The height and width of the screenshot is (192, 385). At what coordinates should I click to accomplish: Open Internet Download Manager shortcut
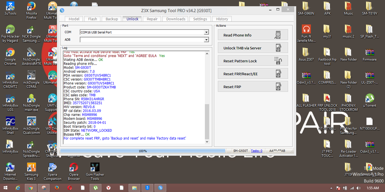(x=11, y=172)
